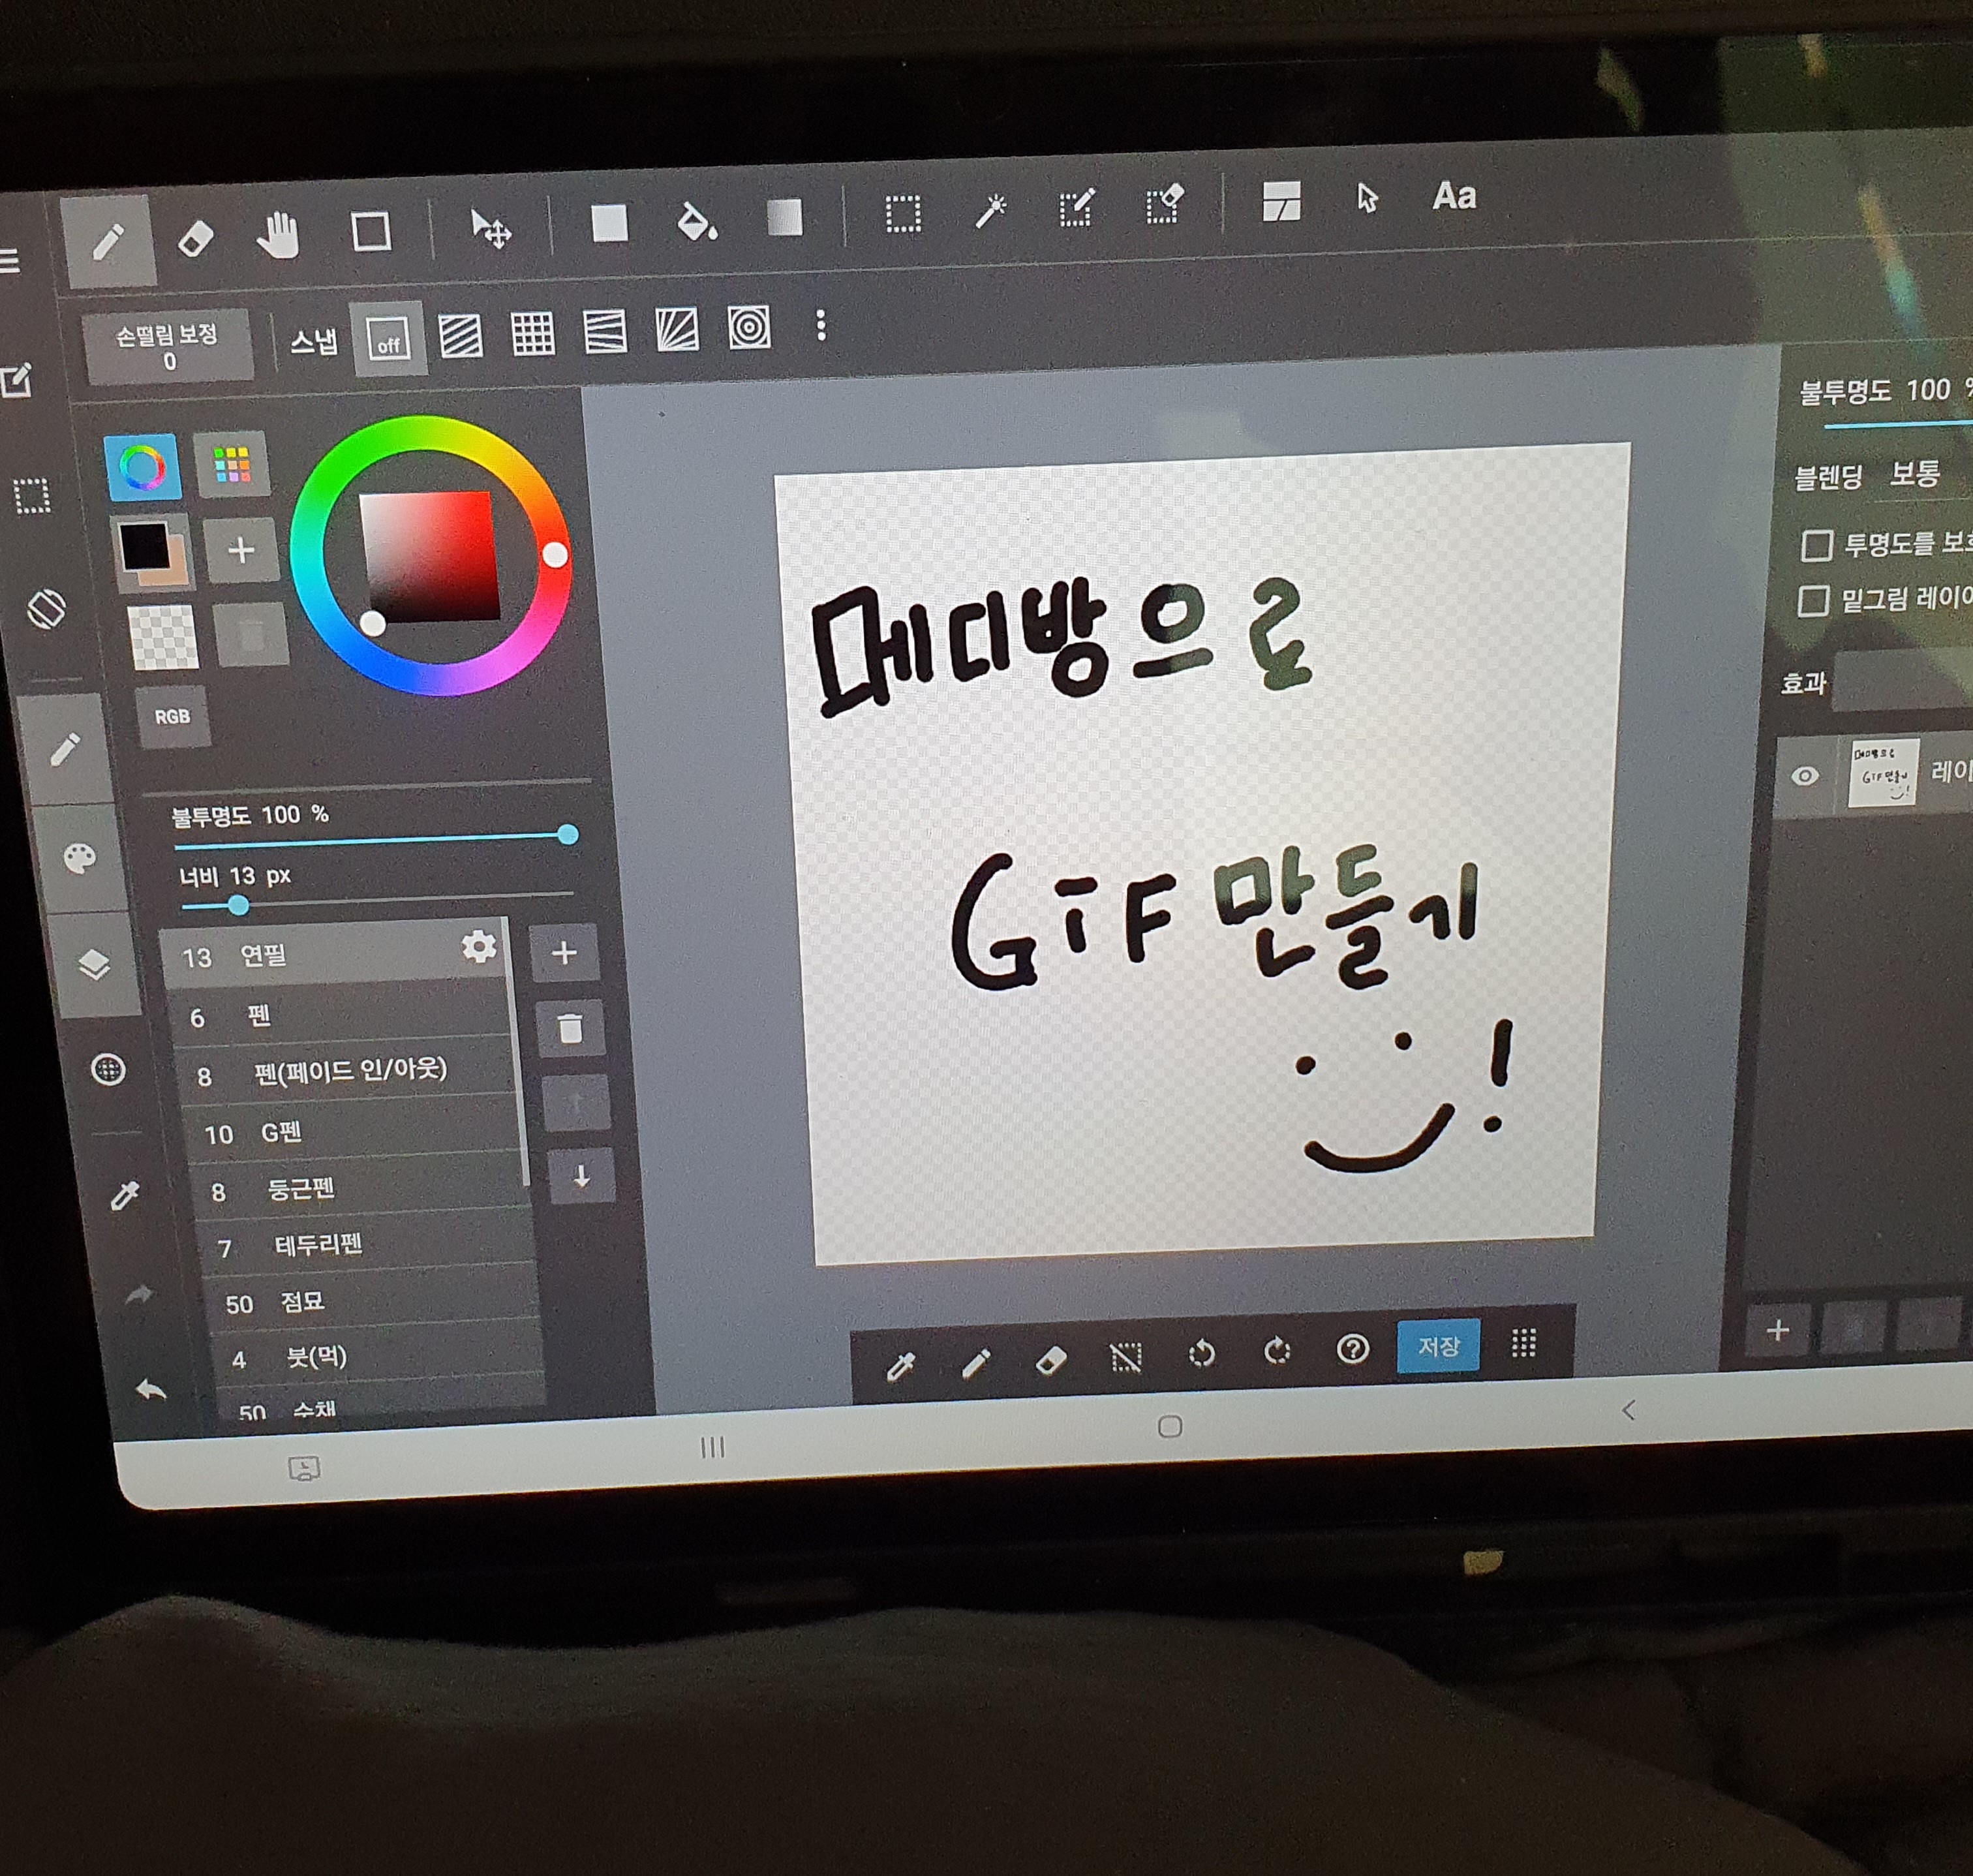Click the sidebar rotate canvas icon
1973x1876 pixels.
point(46,608)
